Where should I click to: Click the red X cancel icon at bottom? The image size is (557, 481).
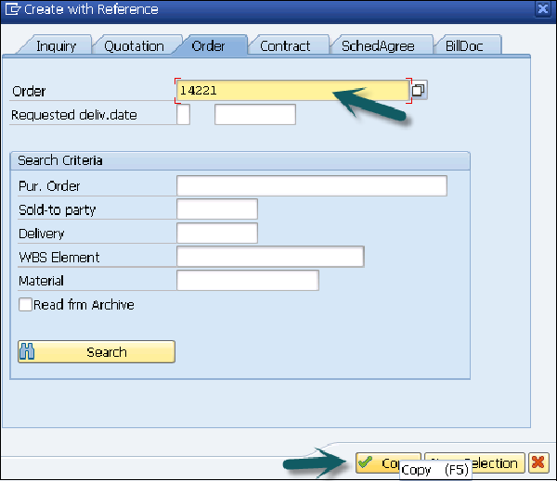(x=538, y=462)
